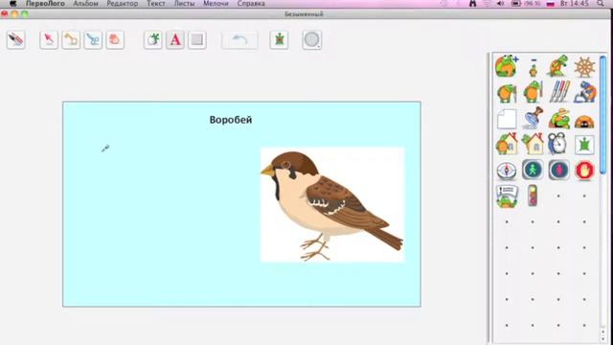Viewport: 613px width, 345px height.
Task: Open the Мелочи menu
Action: coord(216,4)
